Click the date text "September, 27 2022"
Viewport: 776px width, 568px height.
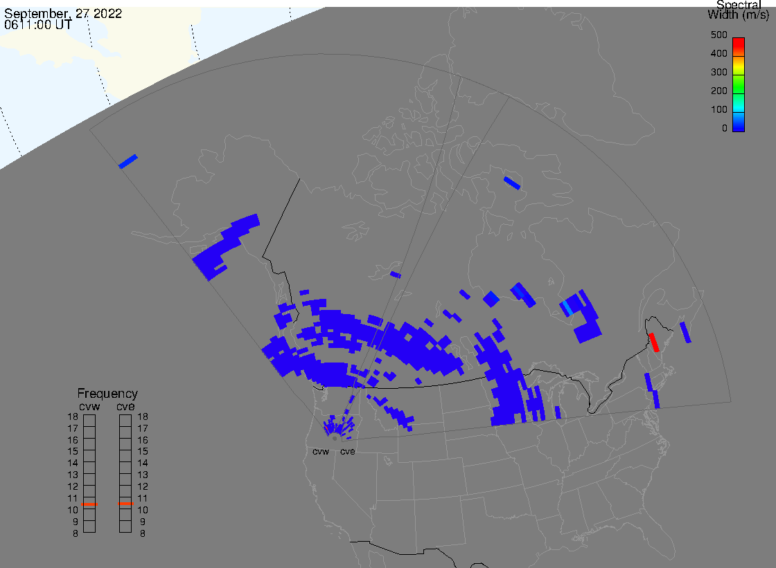(63, 13)
